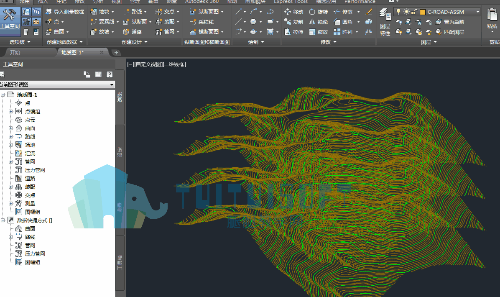This screenshot has height=297, width=500.
Task: Open the 浏览 Prospector side tab
Action: point(120,97)
